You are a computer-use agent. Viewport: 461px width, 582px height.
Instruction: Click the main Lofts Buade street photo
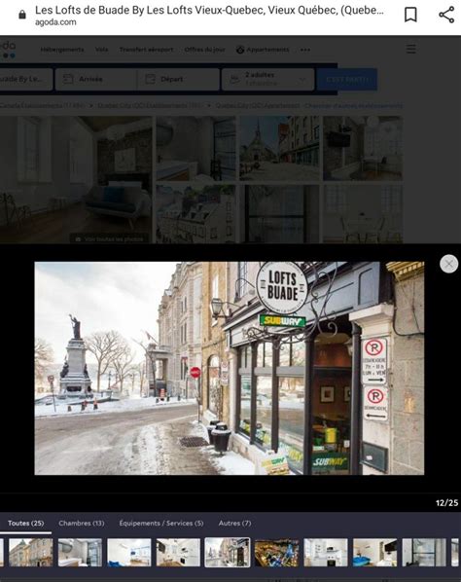[x=230, y=368]
